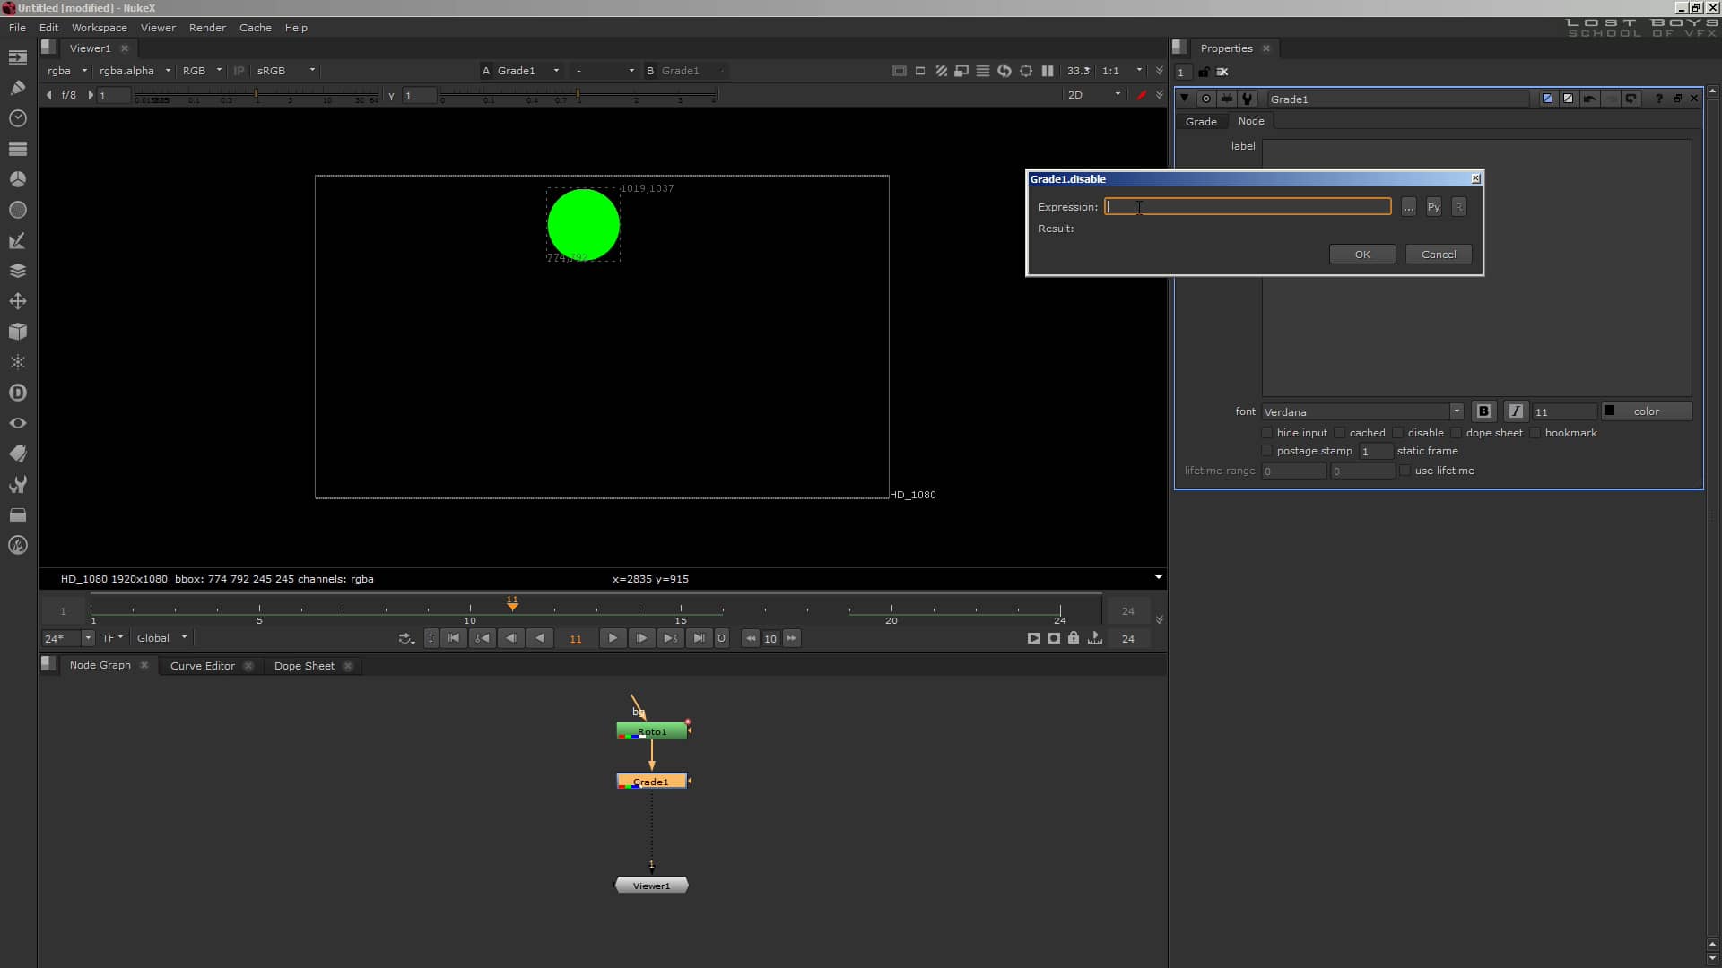Viewport: 1722px width, 968px height.
Task: Select the Transform nodes toolbar icon
Action: (18, 302)
